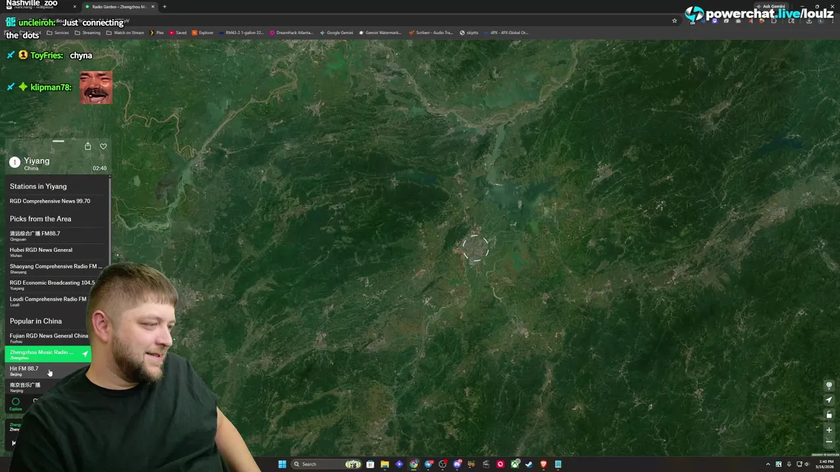Toggle the map lock button
Viewport: 840px width, 472px height.
pyautogui.click(x=829, y=414)
